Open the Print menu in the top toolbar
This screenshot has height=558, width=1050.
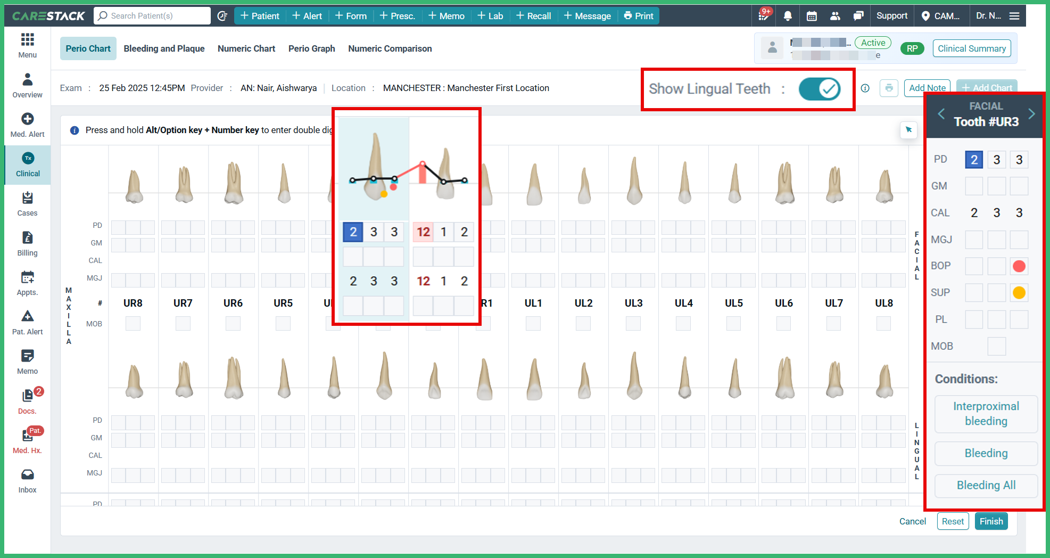638,15
